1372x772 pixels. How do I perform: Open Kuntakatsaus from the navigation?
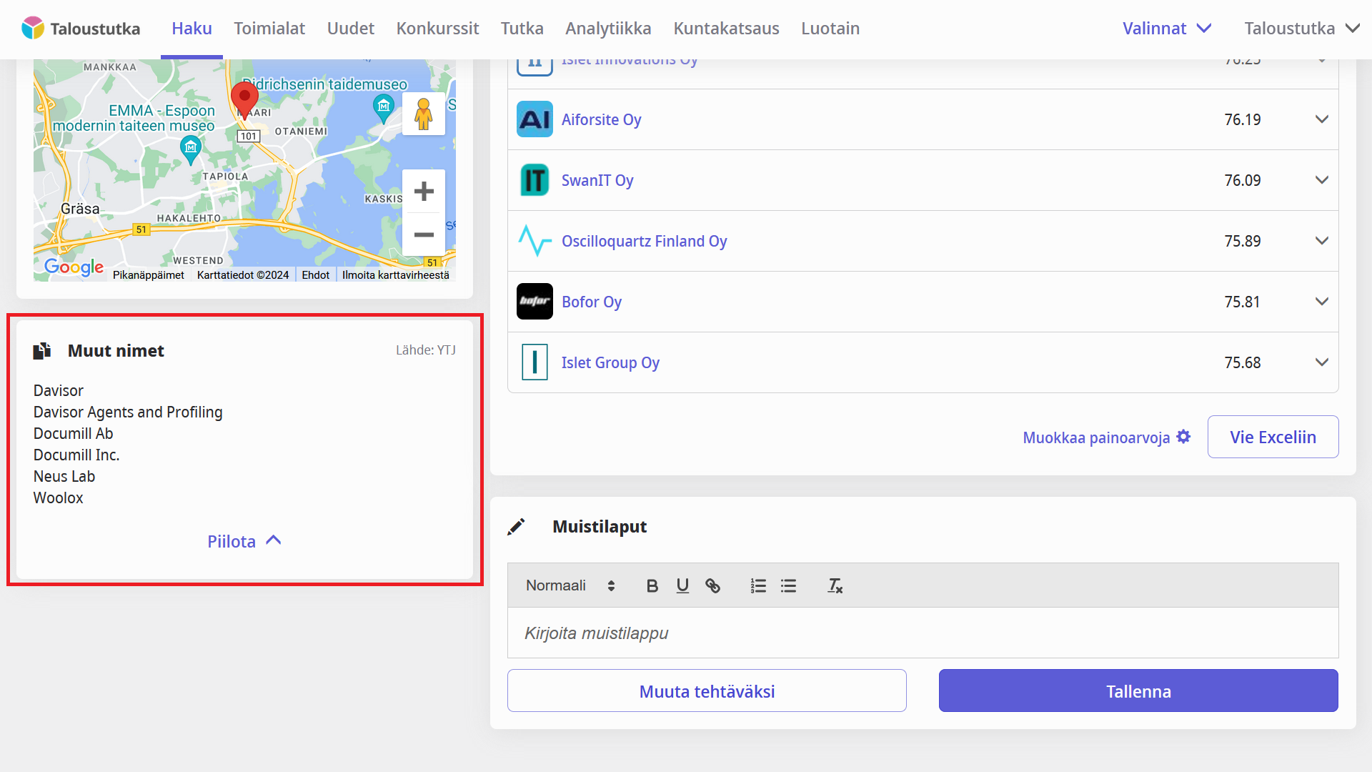pos(726,29)
